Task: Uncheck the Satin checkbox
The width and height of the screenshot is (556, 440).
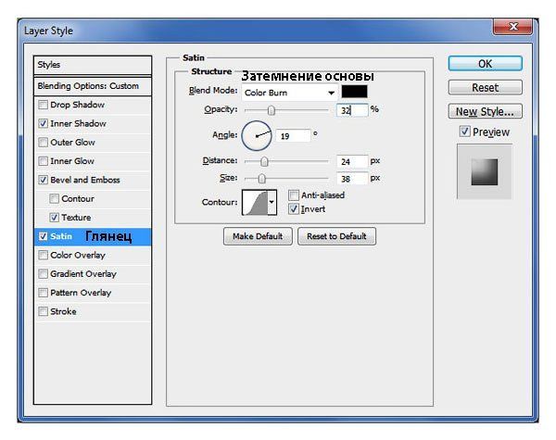Action: (43, 236)
